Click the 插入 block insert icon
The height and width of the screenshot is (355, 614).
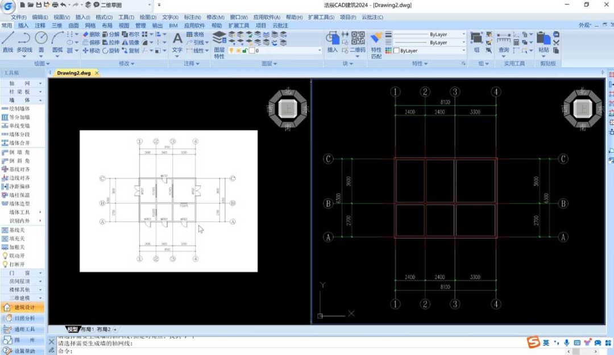(333, 41)
